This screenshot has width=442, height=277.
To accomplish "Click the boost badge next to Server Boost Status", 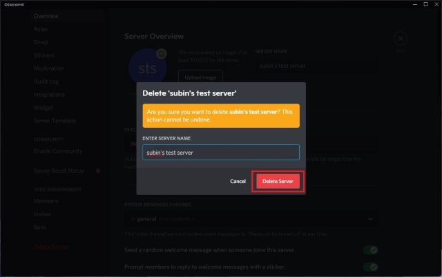I will pos(98,171).
